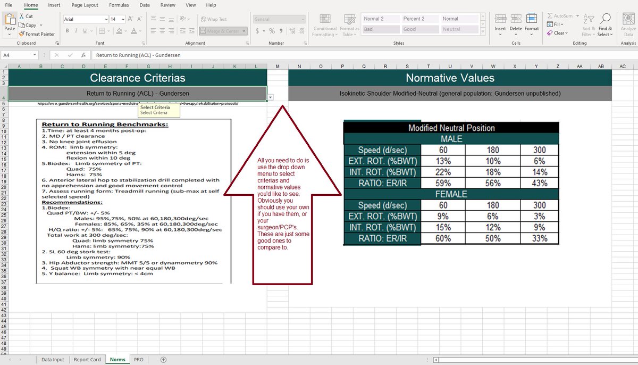Screen dimensions: 638x365
Task: Open the Select Criteria dropdown arrow
Action: (271, 97)
